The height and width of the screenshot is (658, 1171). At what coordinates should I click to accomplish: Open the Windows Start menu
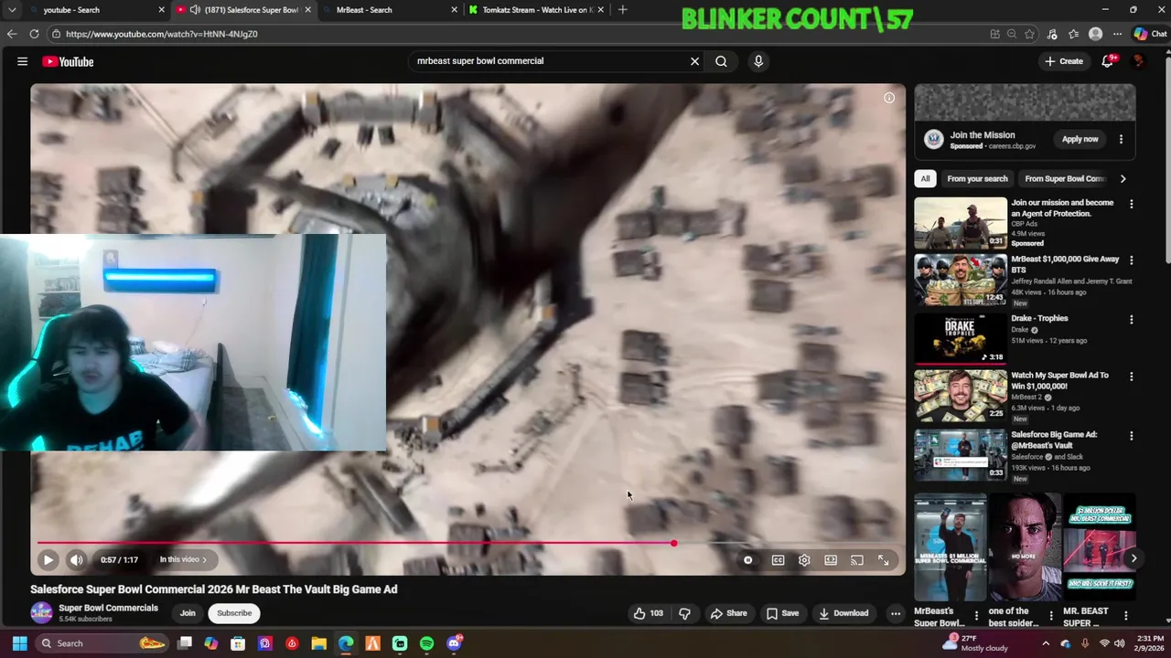(x=19, y=643)
